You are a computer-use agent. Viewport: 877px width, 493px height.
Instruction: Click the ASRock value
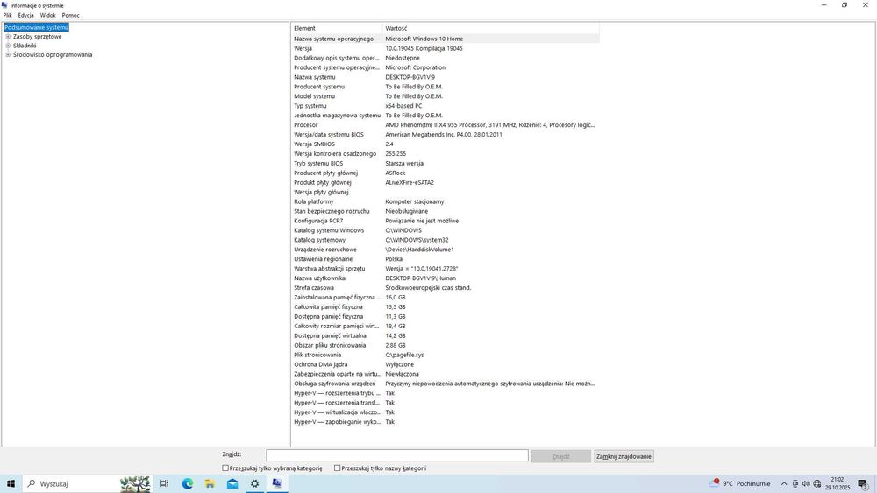(x=396, y=173)
